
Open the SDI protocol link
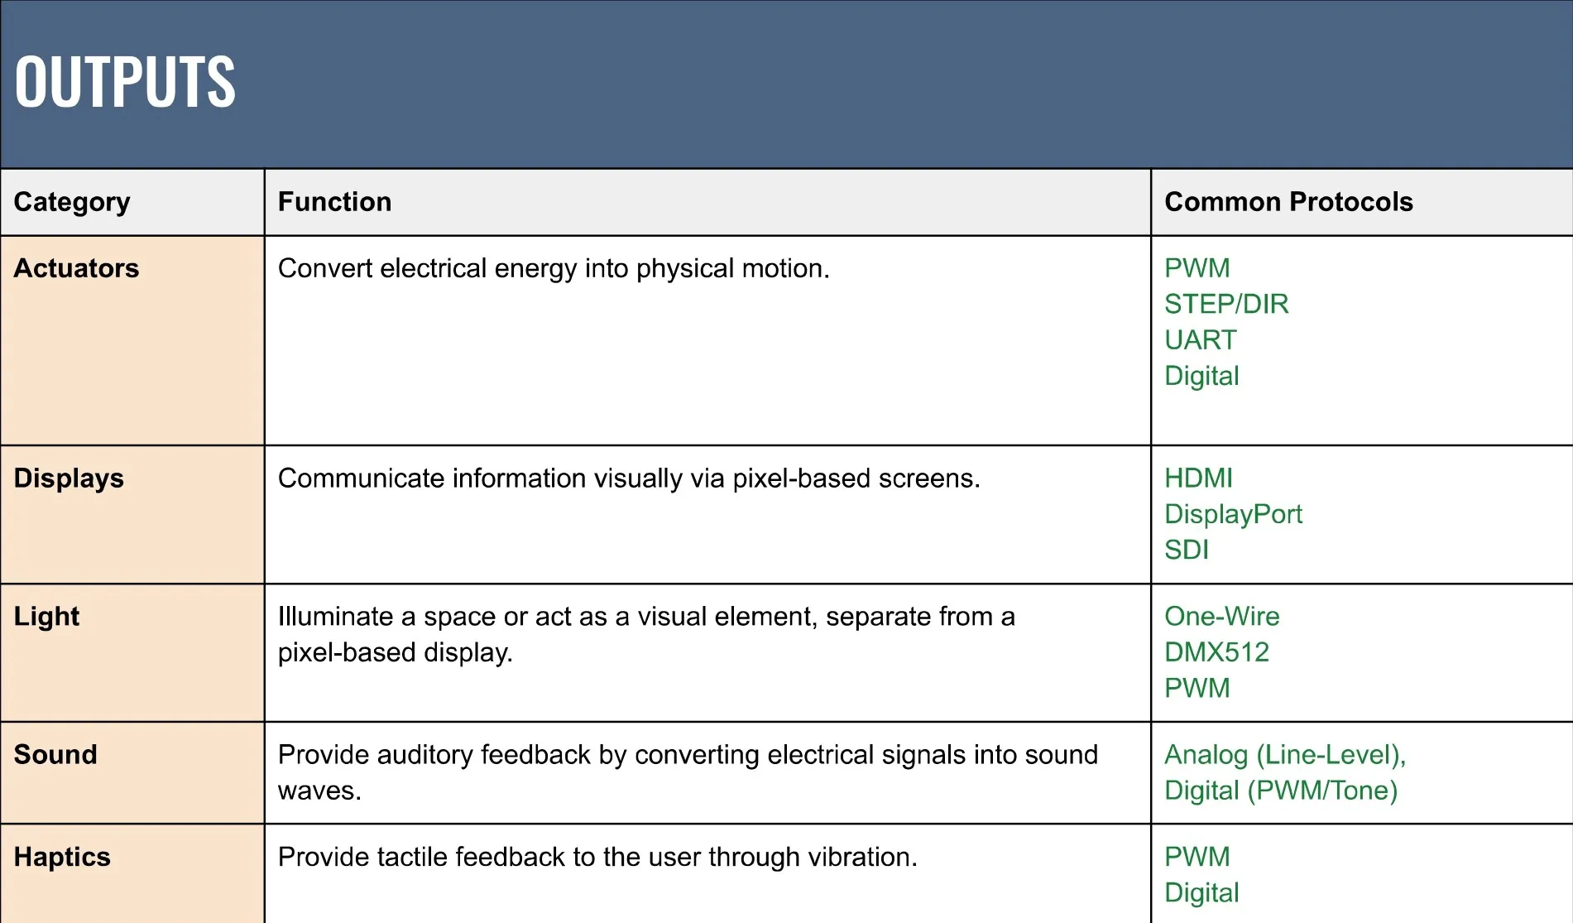point(1186,550)
